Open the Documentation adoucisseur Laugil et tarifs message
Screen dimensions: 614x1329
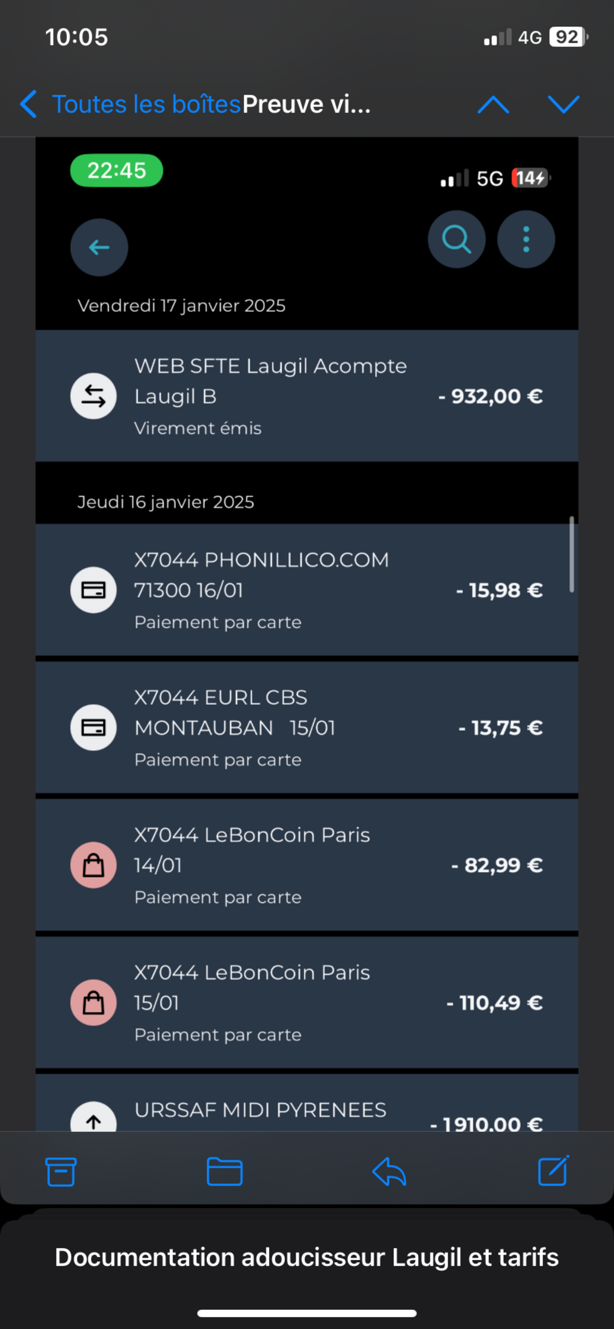coord(306,1257)
